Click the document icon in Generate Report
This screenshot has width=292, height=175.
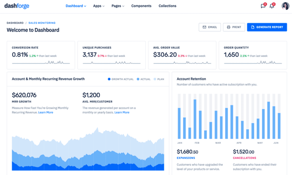[253, 27]
